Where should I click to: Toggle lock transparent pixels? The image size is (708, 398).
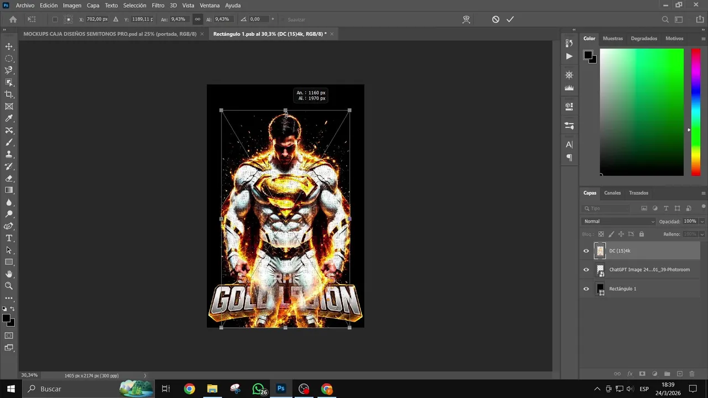601,234
